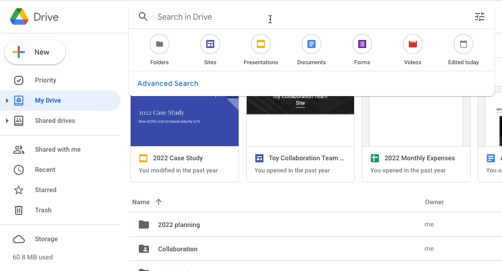
Task: Filter search by Sites icon
Action: click(x=210, y=44)
